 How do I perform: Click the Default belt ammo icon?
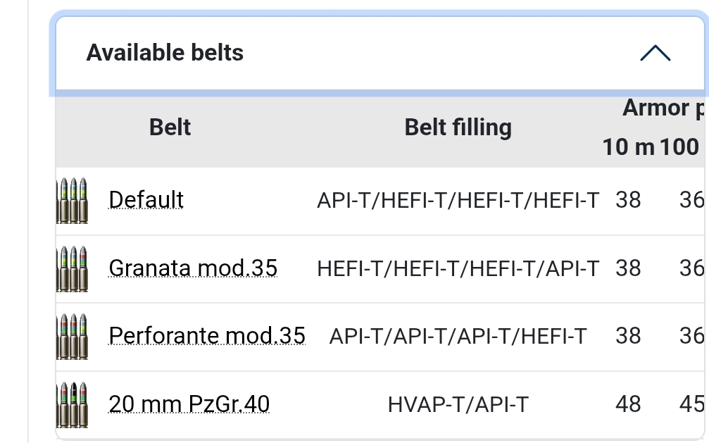pyautogui.click(x=73, y=201)
